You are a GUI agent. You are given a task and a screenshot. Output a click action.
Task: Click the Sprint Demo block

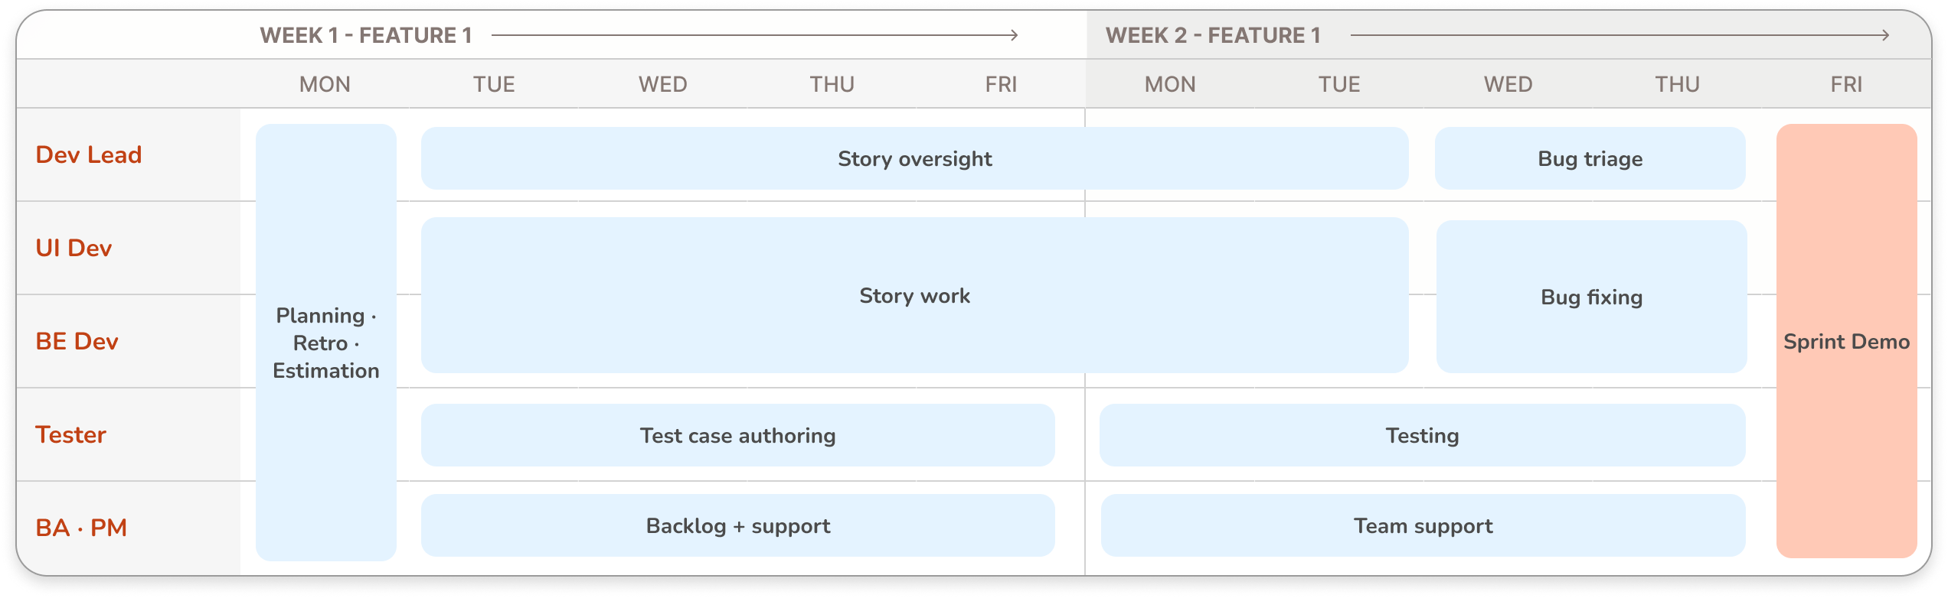click(1845, 341)
